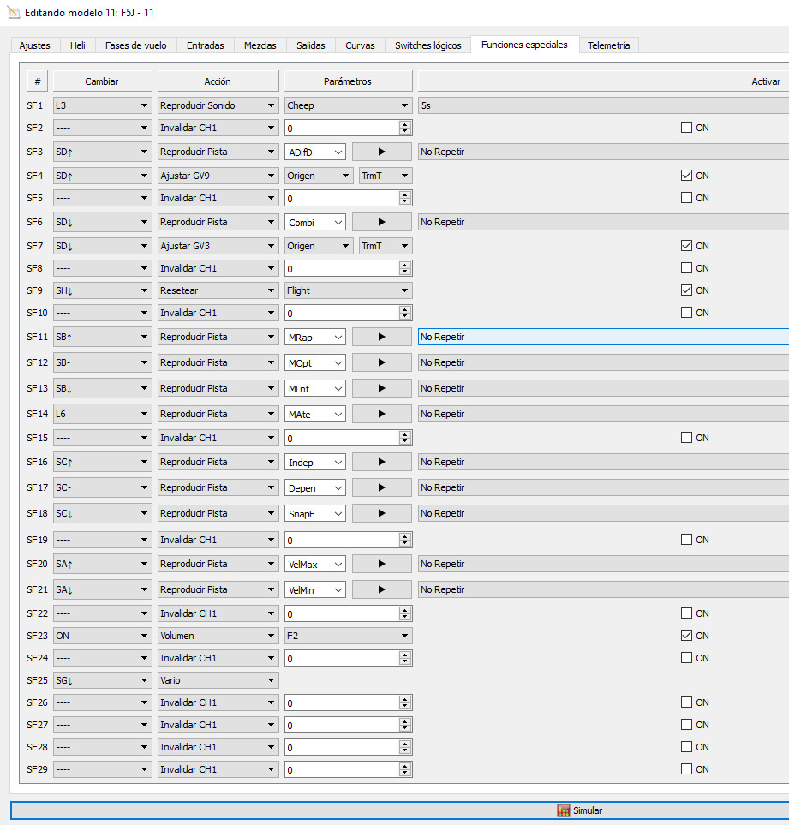Open the Cheep sound dropdown in SF1
Screen dimensions: 789x825
348,105
